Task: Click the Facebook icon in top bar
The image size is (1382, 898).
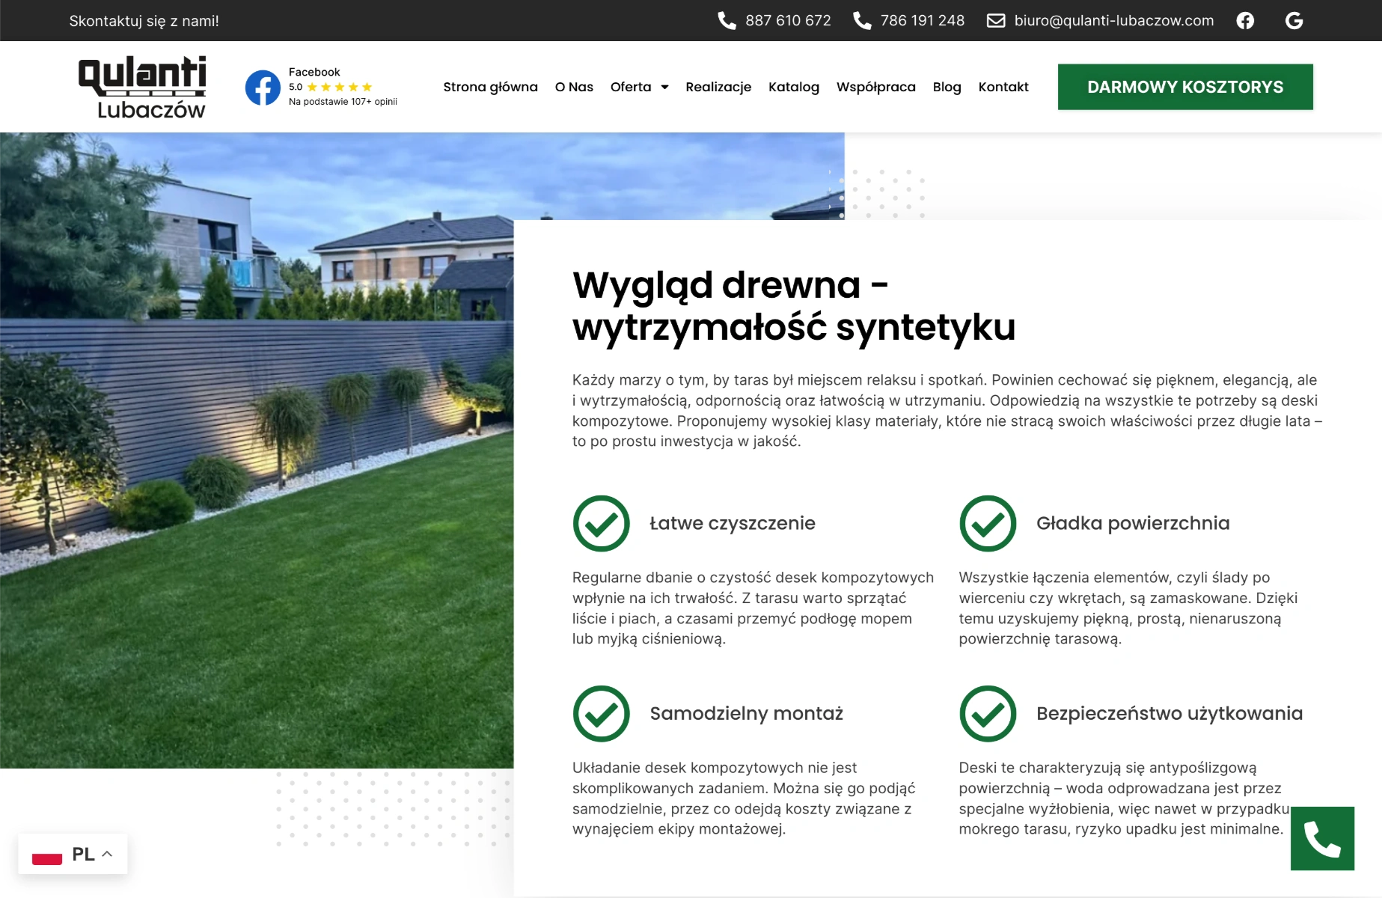Action: pos(1245,21)
